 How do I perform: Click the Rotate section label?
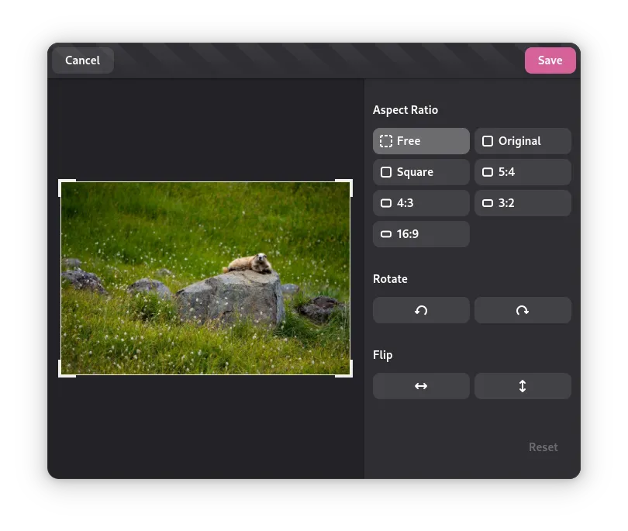point(390,279)
